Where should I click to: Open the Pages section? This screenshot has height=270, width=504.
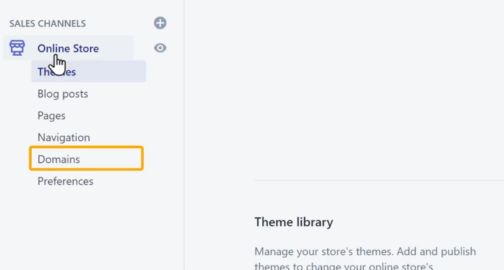(51, 115)
